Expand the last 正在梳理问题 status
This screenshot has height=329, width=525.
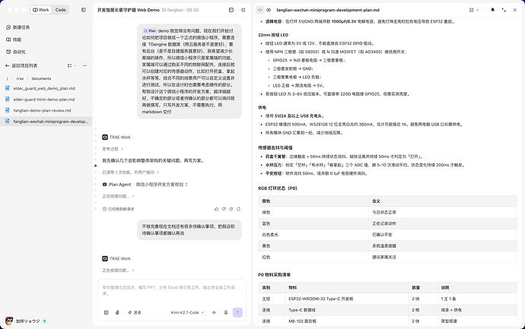coord(118,270)
